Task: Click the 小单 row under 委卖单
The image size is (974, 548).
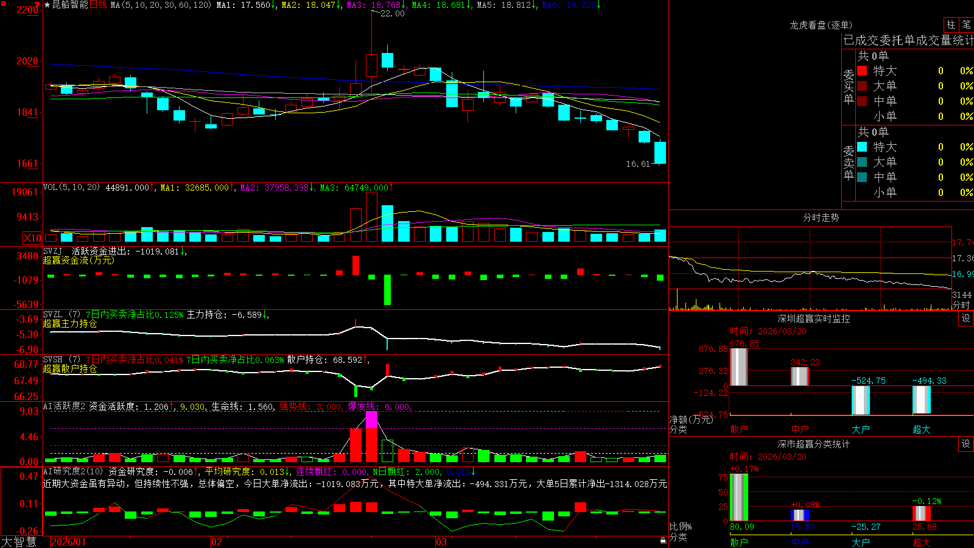Action: [916, 192]
